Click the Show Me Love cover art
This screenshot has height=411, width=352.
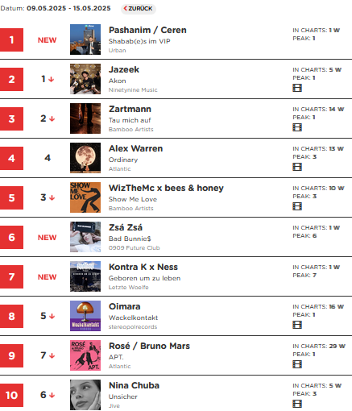pos(85,197)
